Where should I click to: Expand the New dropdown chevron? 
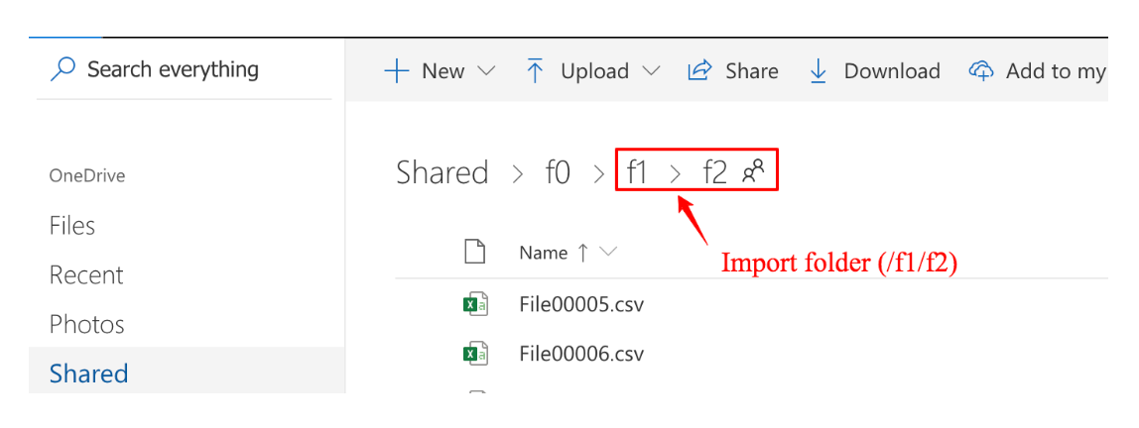click(x=486, y=71)
